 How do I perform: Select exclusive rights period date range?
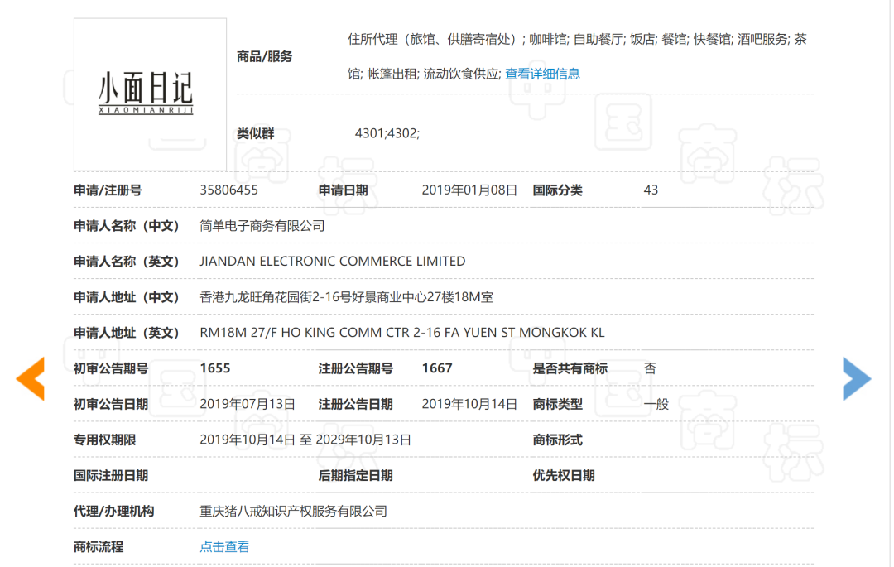[x=305, y=440]
